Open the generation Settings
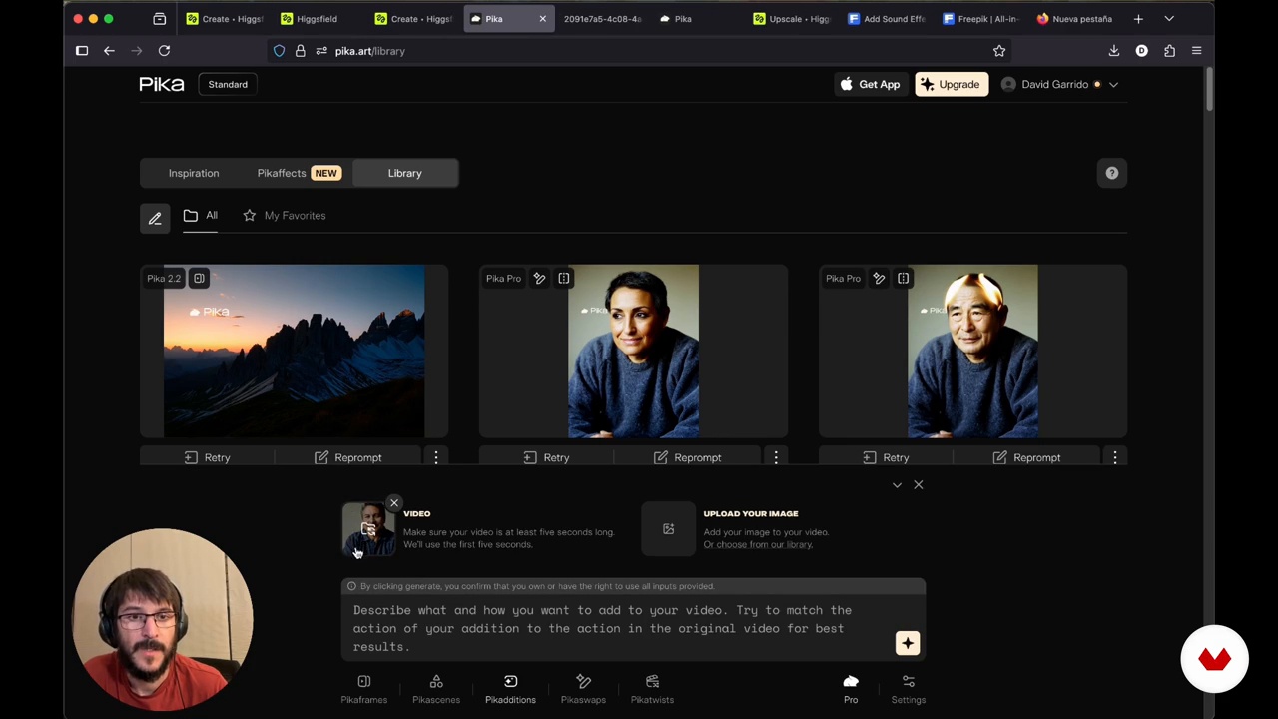 click(x=909, y=689)
